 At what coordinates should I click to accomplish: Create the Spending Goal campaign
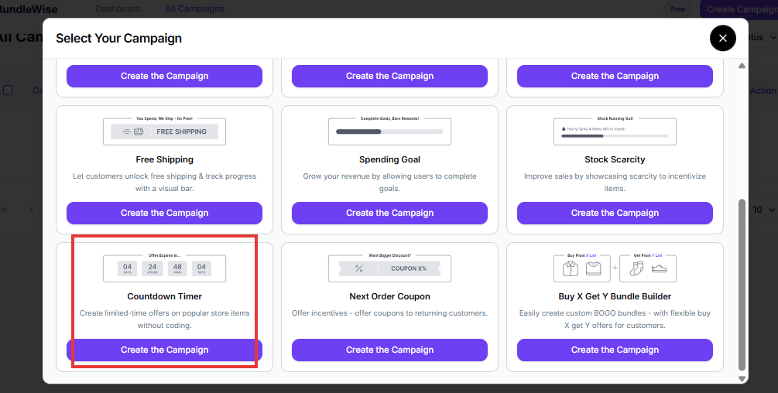tap(389, 213)
